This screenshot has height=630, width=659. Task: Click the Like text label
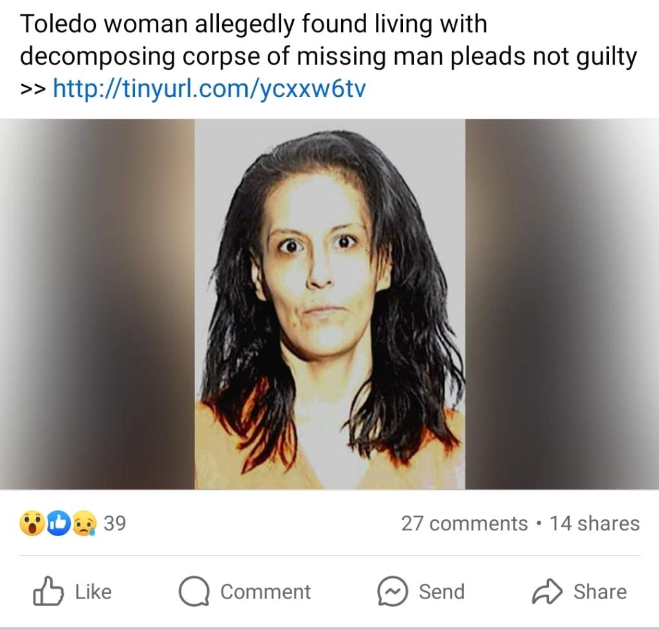pyautogui.click(x=93, y=592)
